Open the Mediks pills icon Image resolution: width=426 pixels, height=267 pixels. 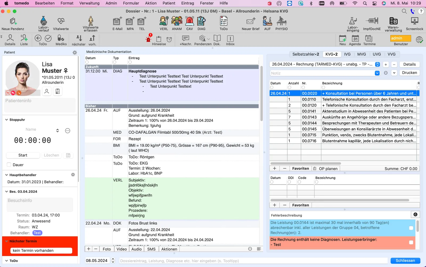61,38
